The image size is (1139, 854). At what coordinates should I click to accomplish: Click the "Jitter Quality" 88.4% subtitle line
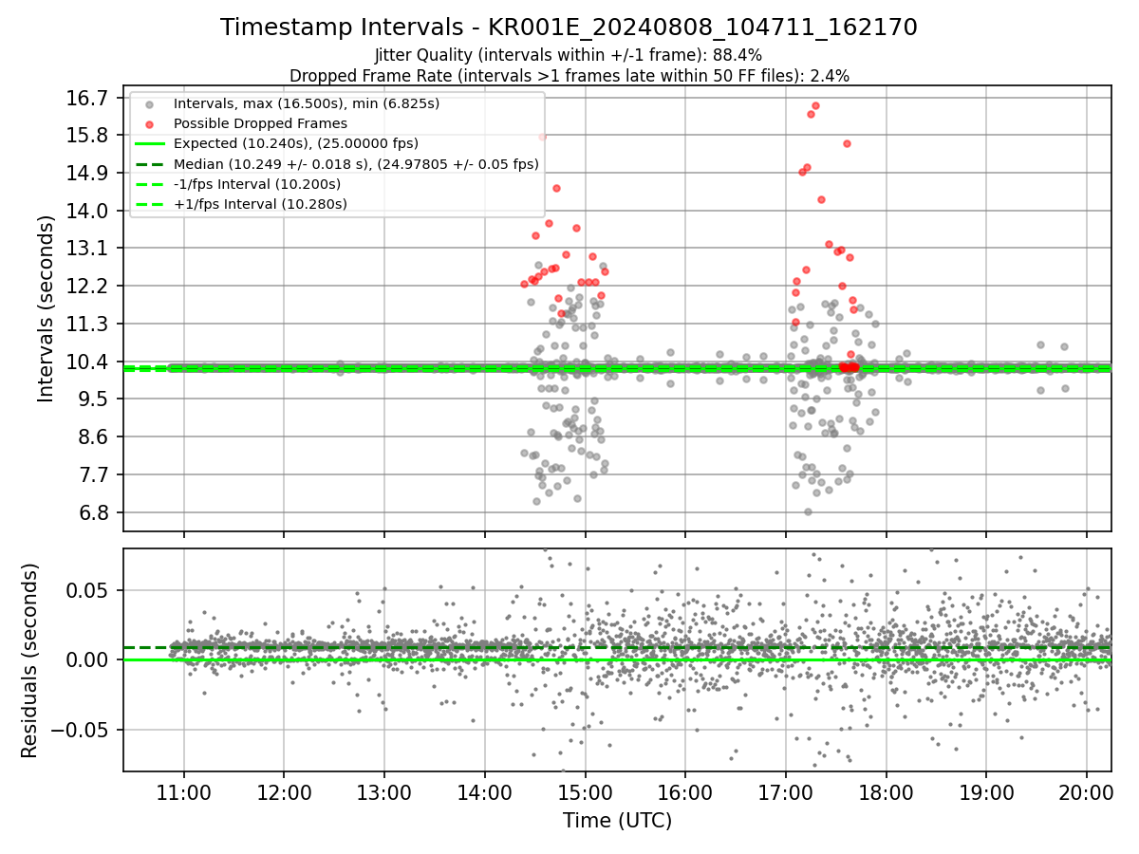pyautogui.click(x=569, y=55)
